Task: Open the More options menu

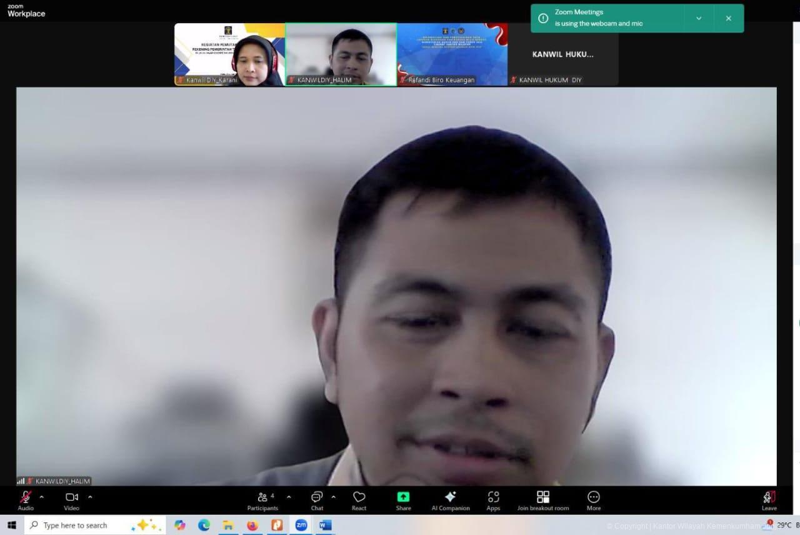Action: 593,499
